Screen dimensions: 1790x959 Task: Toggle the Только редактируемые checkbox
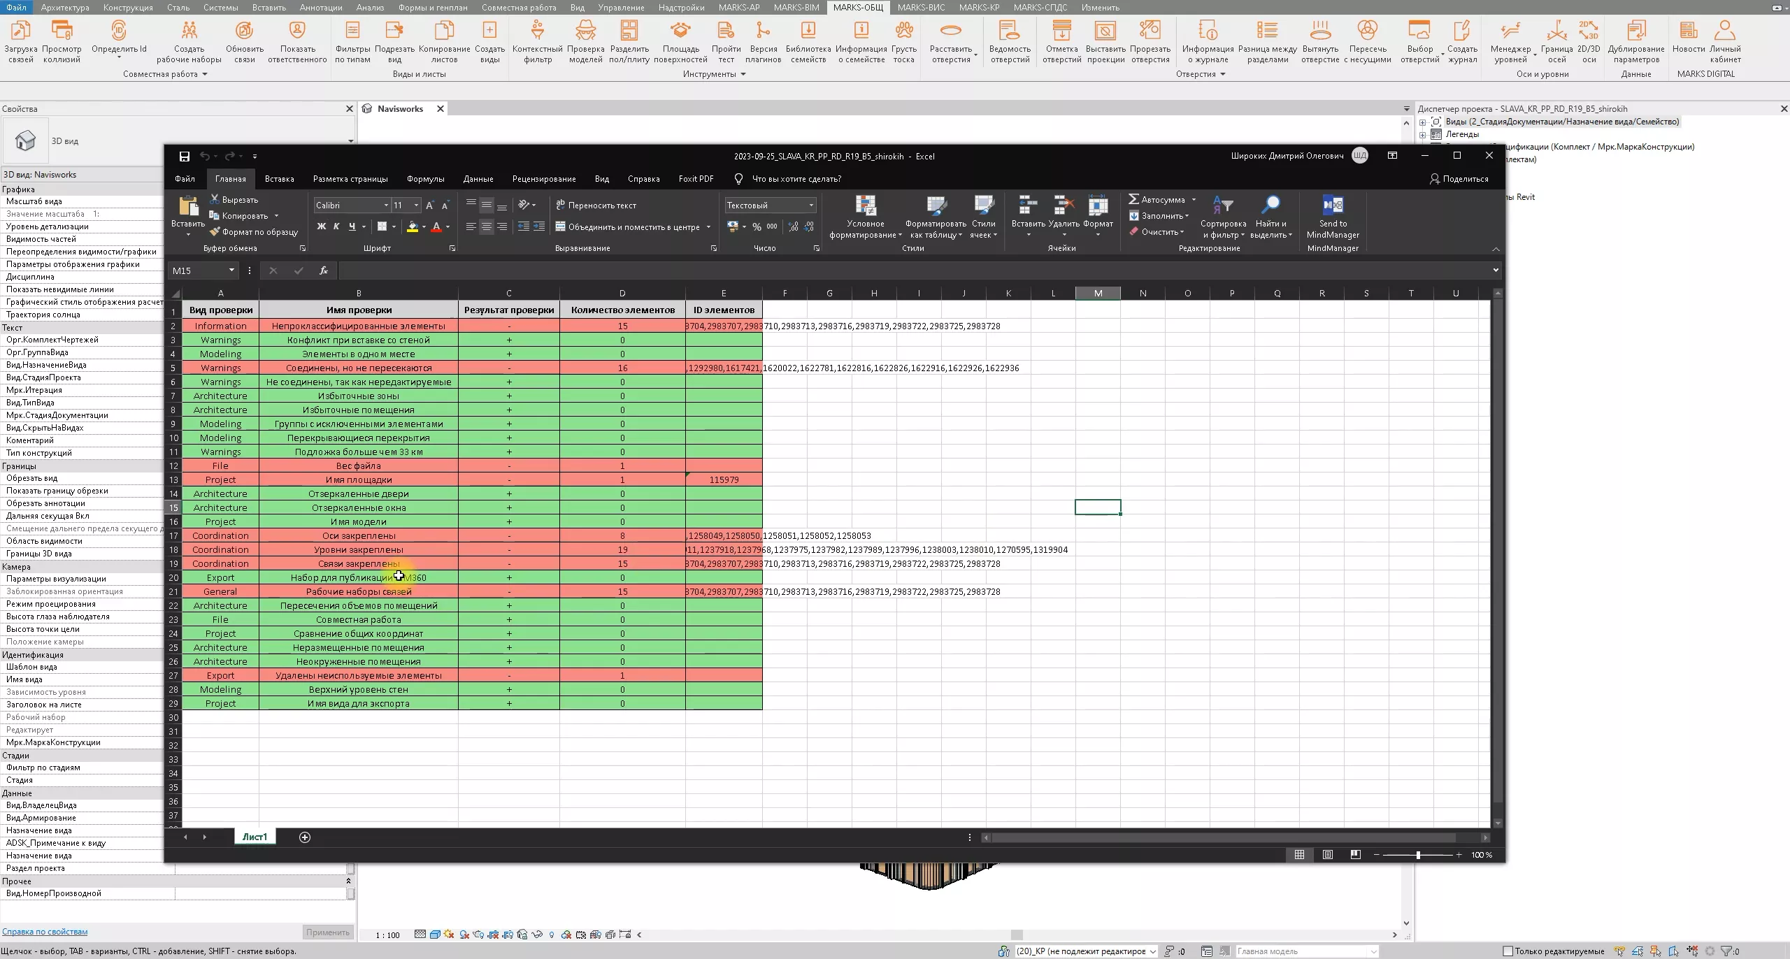click(1508, 951)
